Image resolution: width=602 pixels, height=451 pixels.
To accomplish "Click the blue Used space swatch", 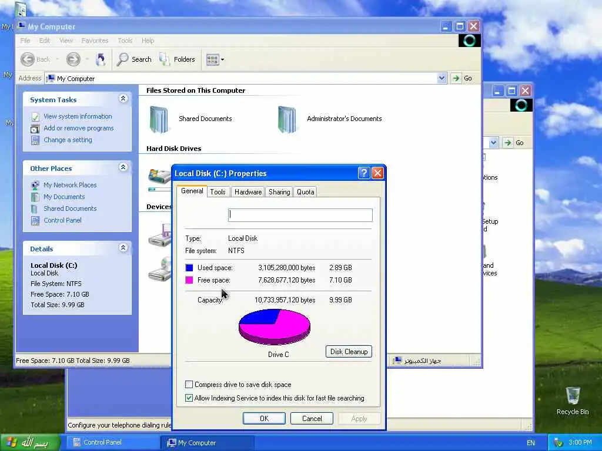I will tap(189, 268).
